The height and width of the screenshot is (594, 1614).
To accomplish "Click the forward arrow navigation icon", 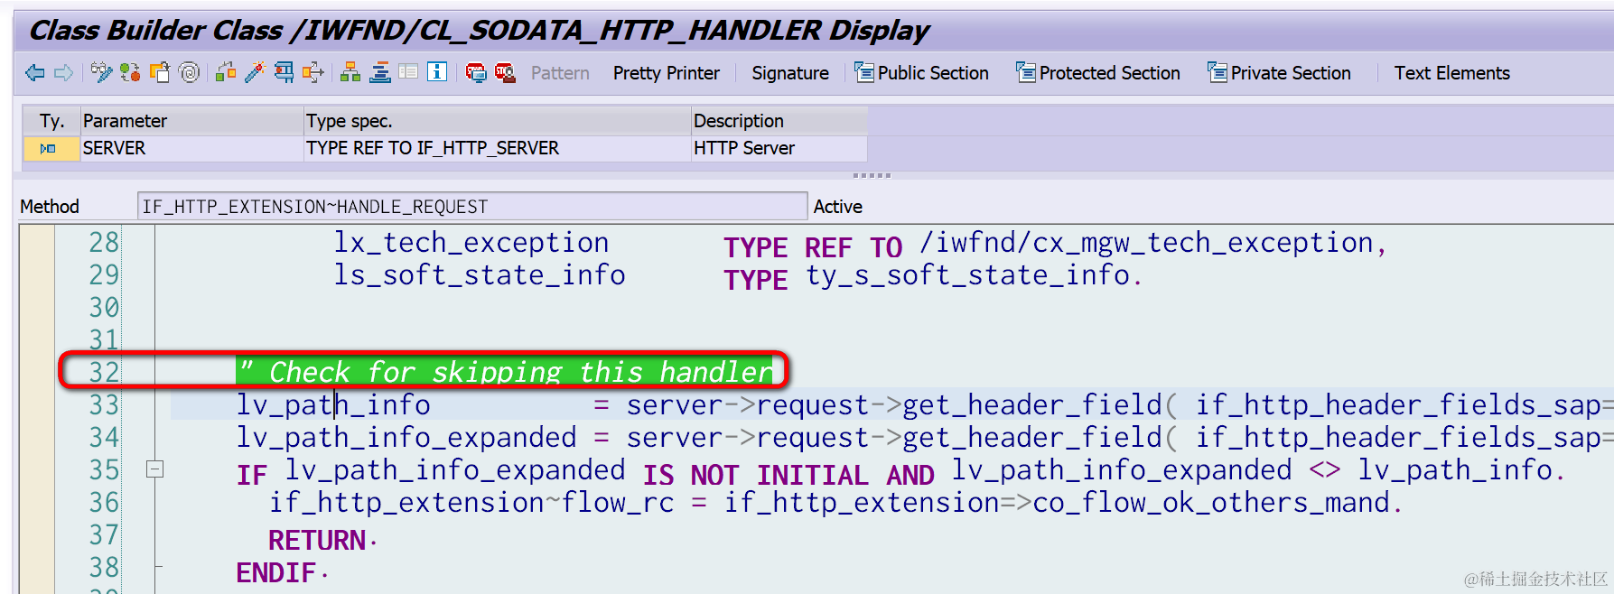I will tap(64, 73).
